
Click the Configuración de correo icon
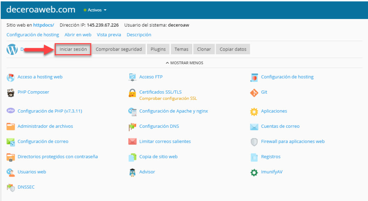pos(10,142)
